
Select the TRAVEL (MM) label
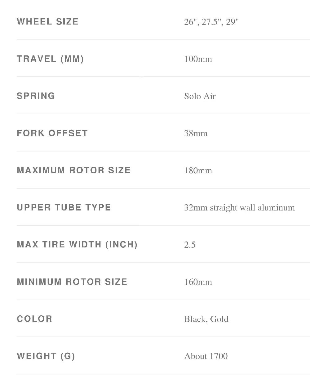pos(50,59)
